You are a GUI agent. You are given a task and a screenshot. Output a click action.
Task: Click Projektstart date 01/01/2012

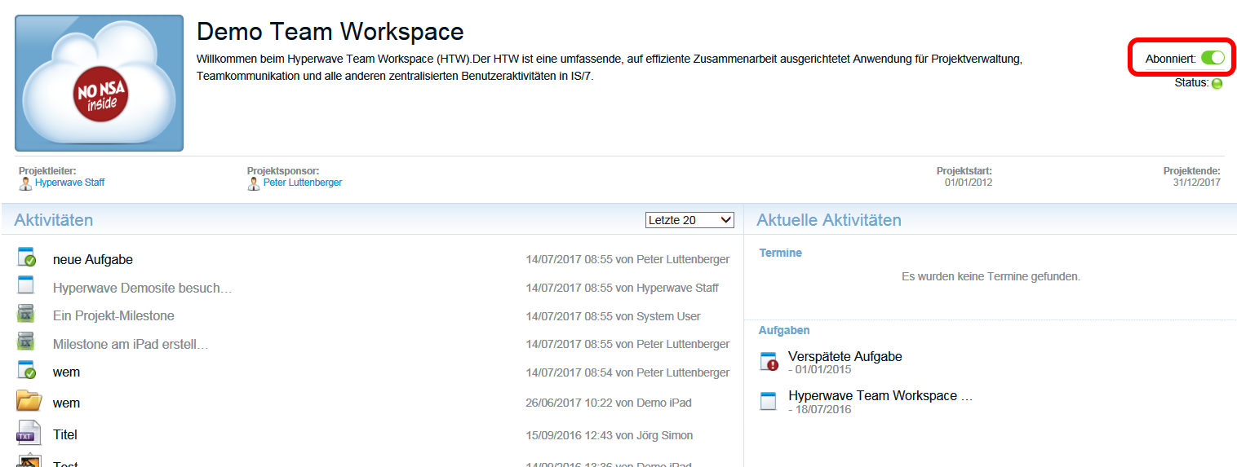pos(969,183)
